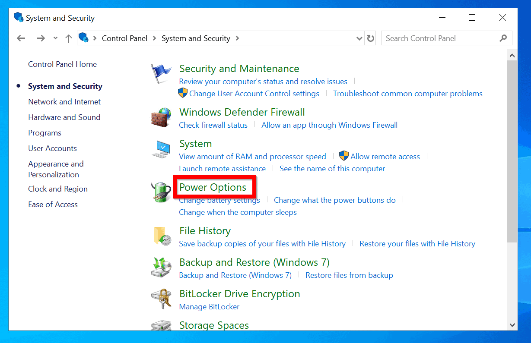Open the System heading link
Screen dimensions: 531x343
(196, 144)
